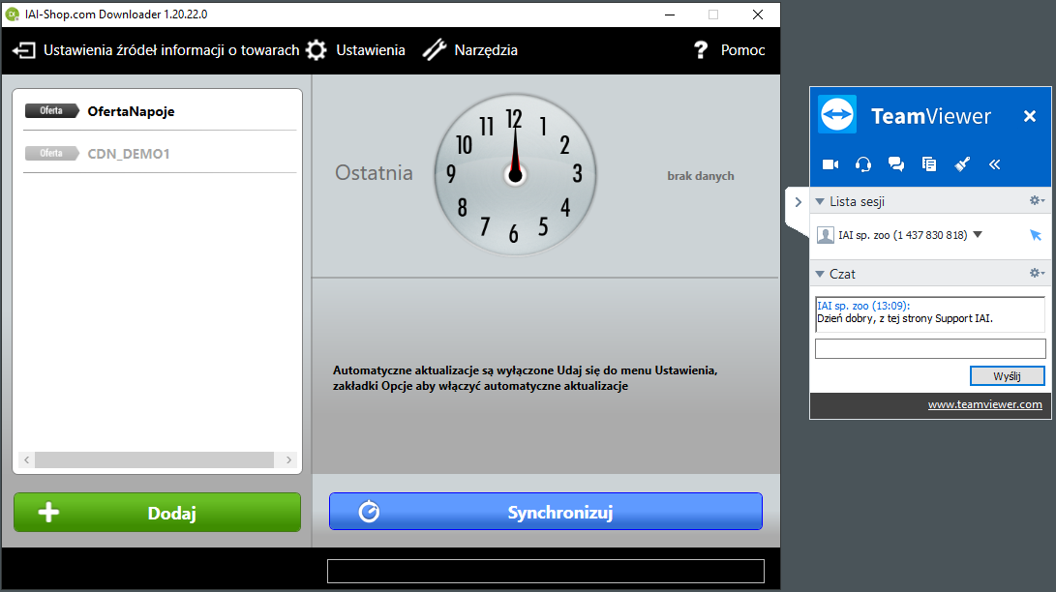1056x592 pixels.
Task: Click the chat bubbles icon in TeamViewer
Action: tap(896, 164)
